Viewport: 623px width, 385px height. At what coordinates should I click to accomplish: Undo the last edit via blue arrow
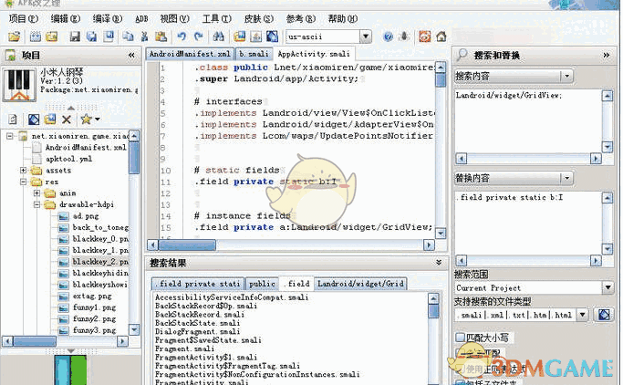182,36
